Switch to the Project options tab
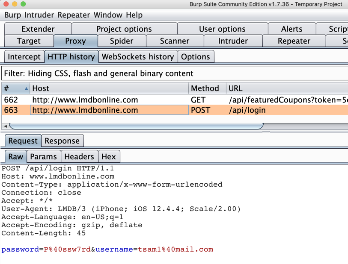Screen dimensions: 348x264 pos(124,29)
